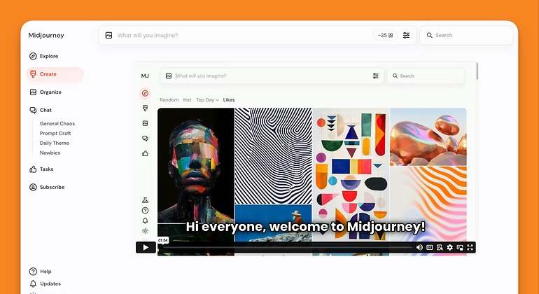Open the Daily Theme chat room

(55, 143)
